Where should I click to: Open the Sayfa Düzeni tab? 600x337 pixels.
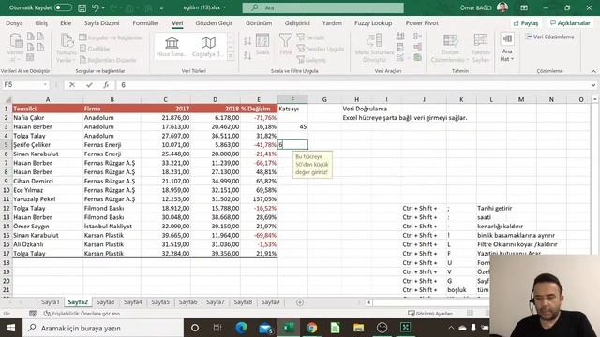coord(102,22)
